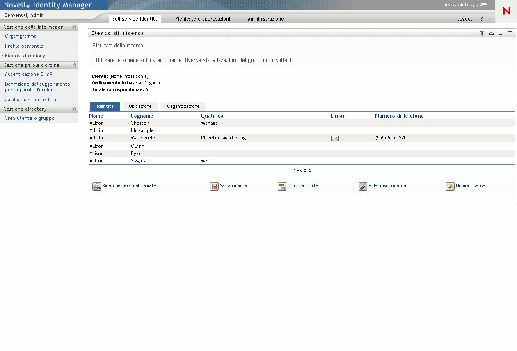Screen dimensions: 517x351
Task: Click the Logout link
Action: 465,19
